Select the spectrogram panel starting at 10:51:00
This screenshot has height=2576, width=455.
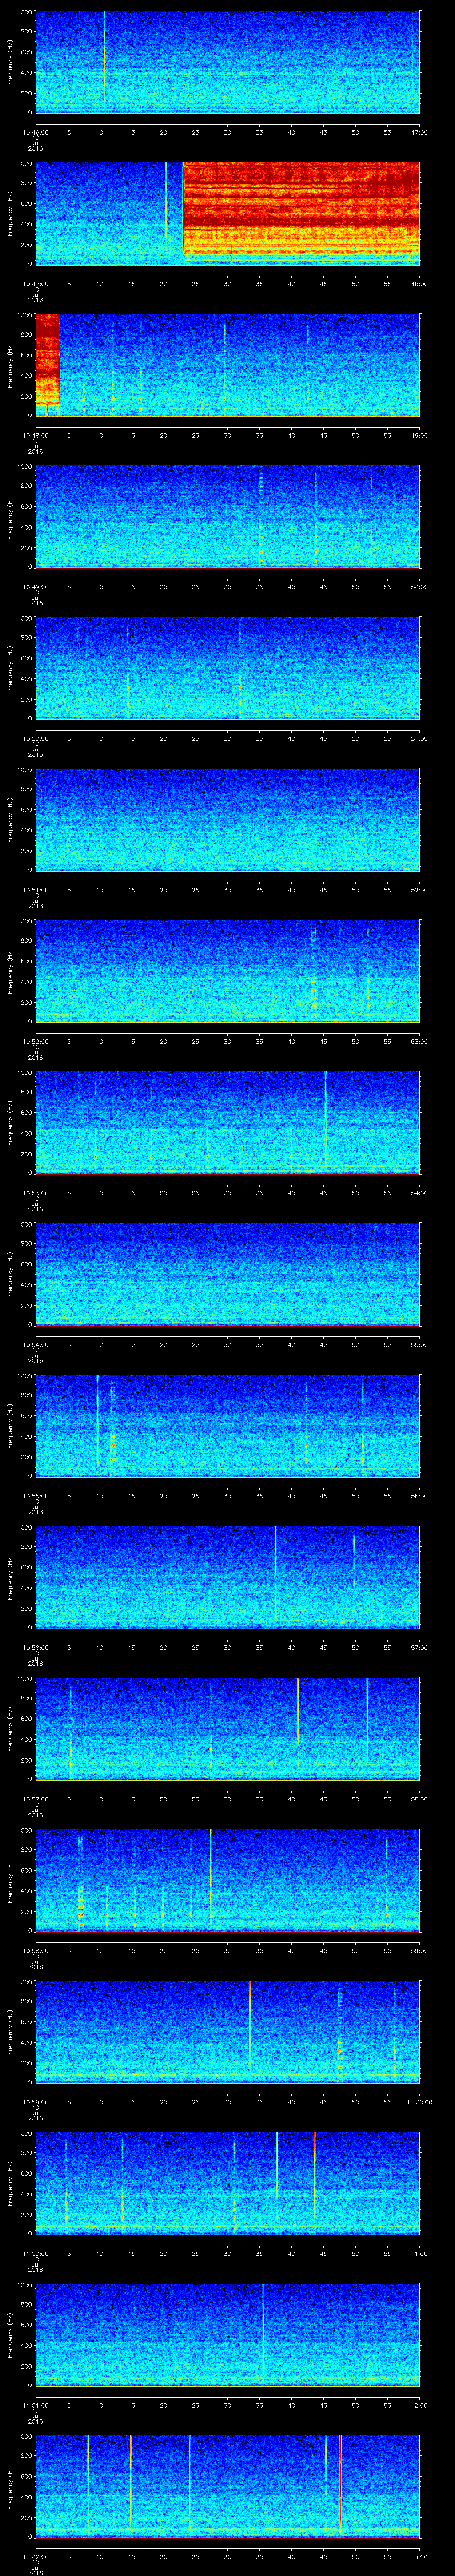coord(227,820)
